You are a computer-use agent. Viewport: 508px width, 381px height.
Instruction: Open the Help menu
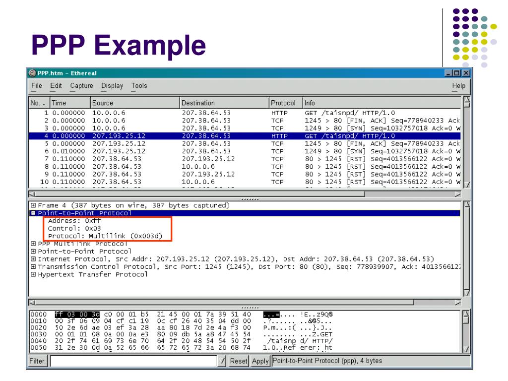point(459,86)
